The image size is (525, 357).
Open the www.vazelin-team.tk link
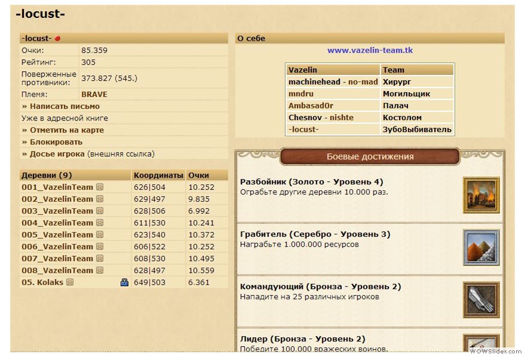click(370, 51)
